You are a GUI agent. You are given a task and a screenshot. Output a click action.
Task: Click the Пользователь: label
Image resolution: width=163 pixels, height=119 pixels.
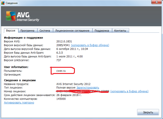(13, 71)
